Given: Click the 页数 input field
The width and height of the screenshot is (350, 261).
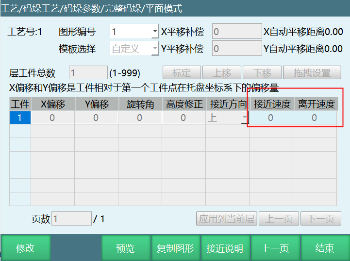Looking at the screenshot, I should coord(71,219).
